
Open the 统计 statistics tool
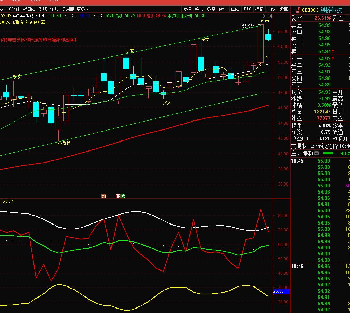click(223, 9)
